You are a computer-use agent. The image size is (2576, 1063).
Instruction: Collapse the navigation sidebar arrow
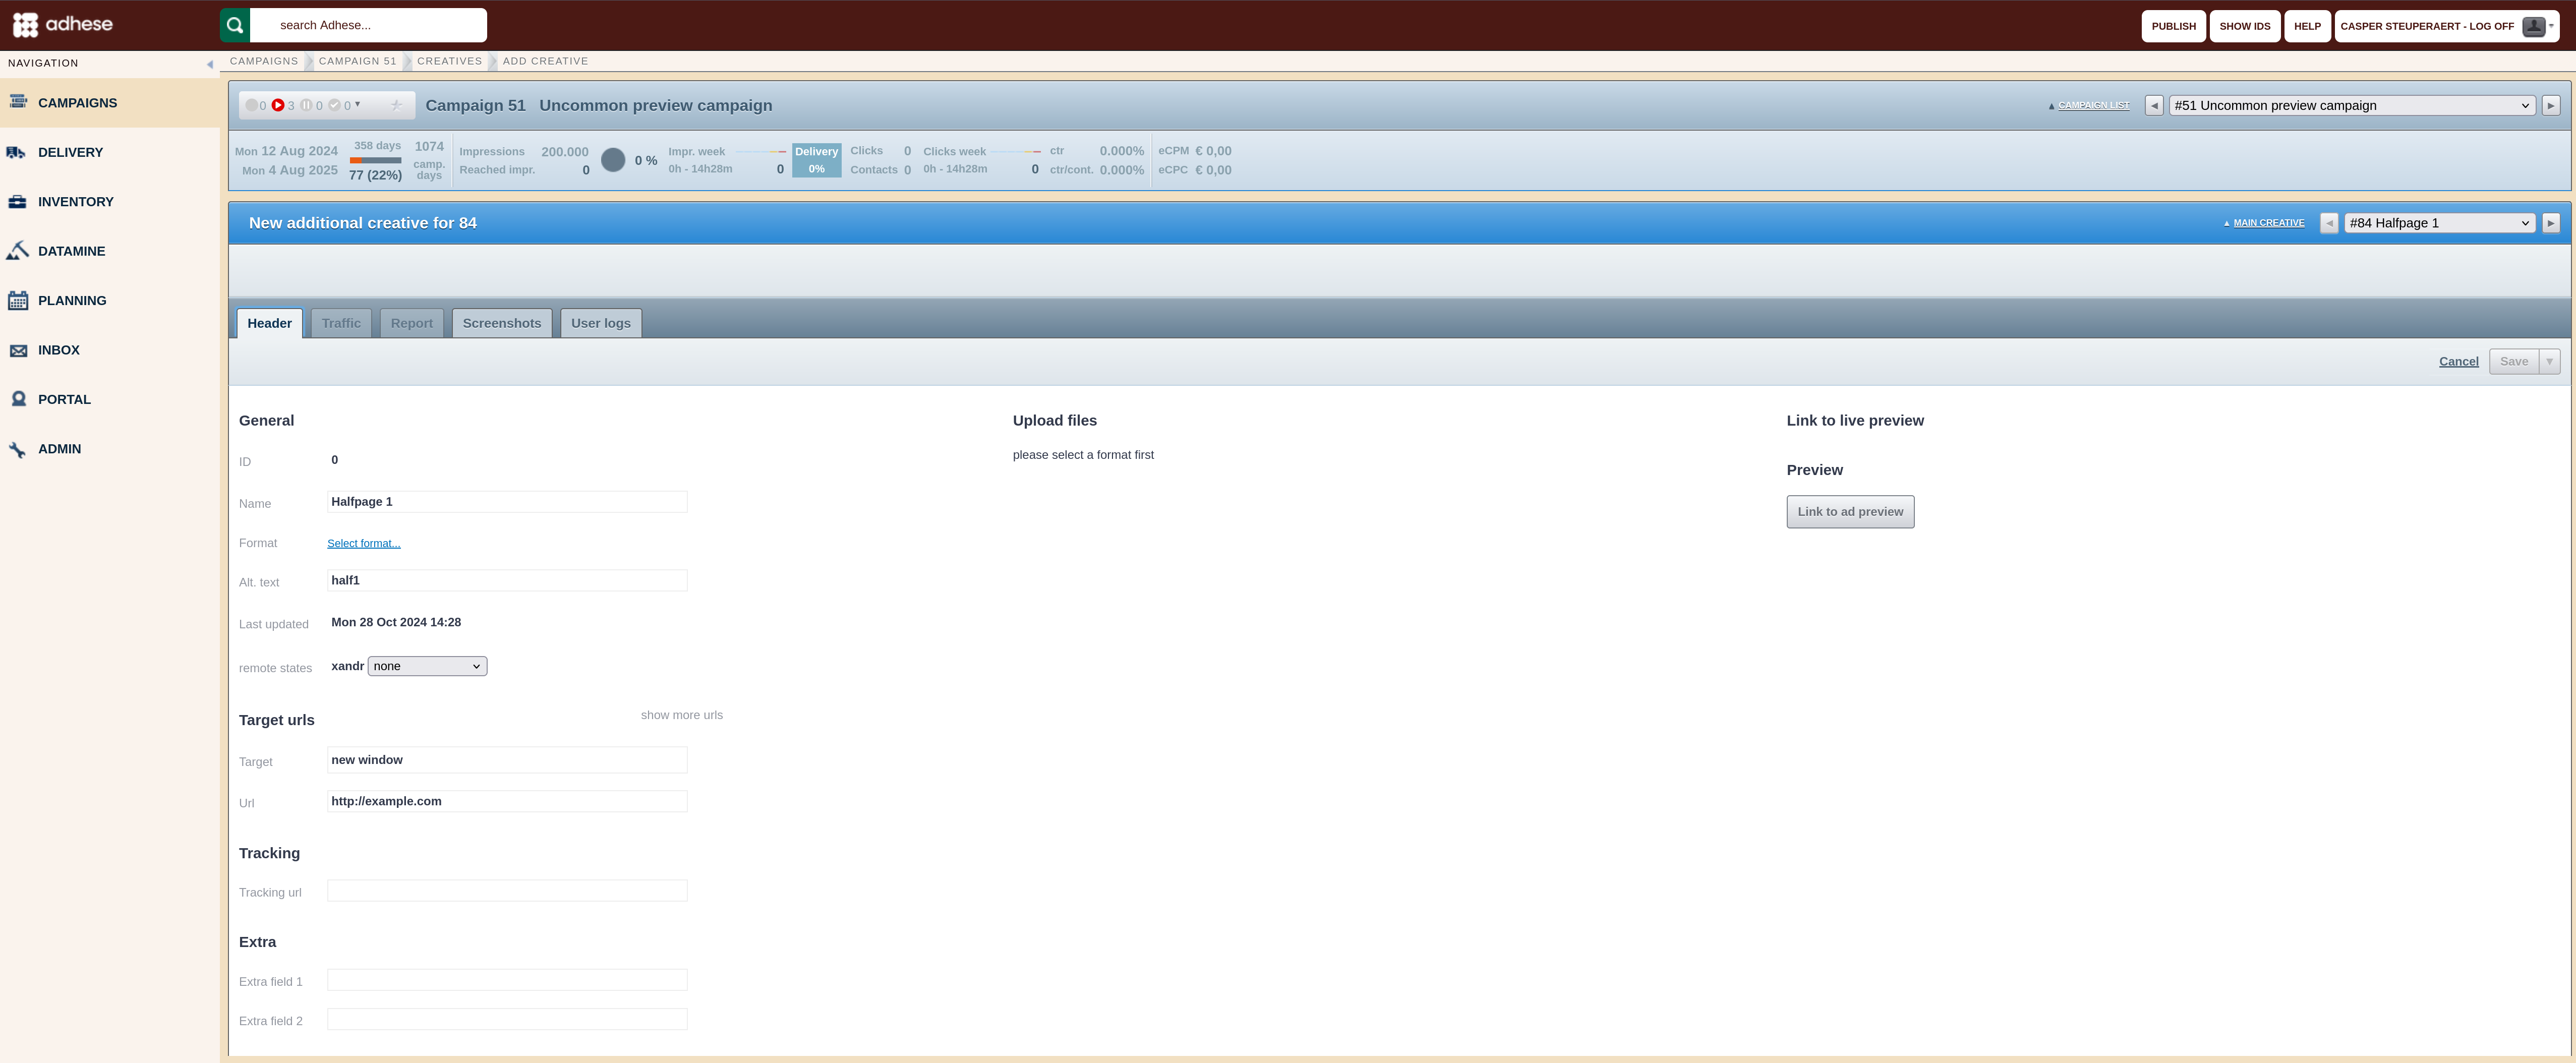pyautogui.click(x=210, y=64)
